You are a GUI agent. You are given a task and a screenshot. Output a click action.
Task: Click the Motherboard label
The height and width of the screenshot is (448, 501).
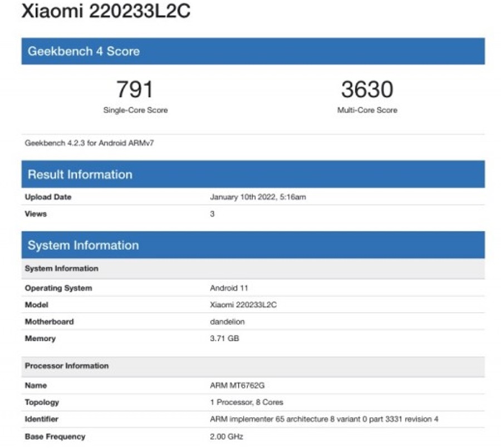point(49,322)
